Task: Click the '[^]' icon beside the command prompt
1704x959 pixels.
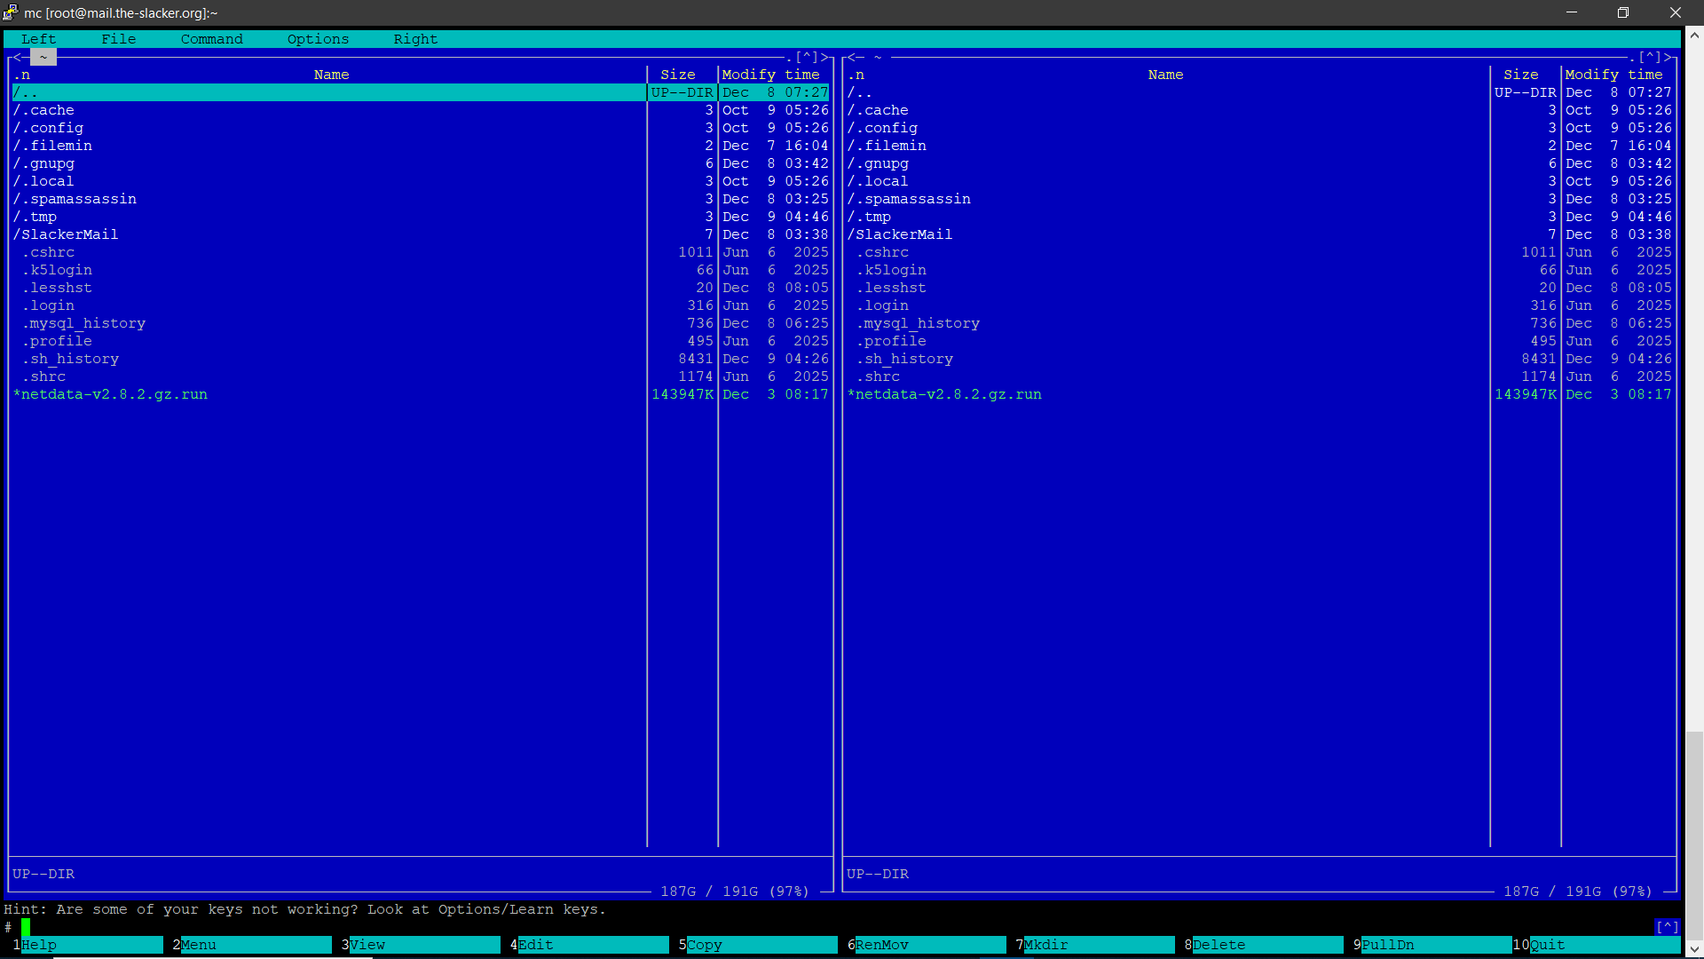Action: (x=1666, y=927)
